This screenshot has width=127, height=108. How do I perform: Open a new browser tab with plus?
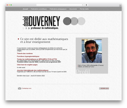tap(120, 6)
